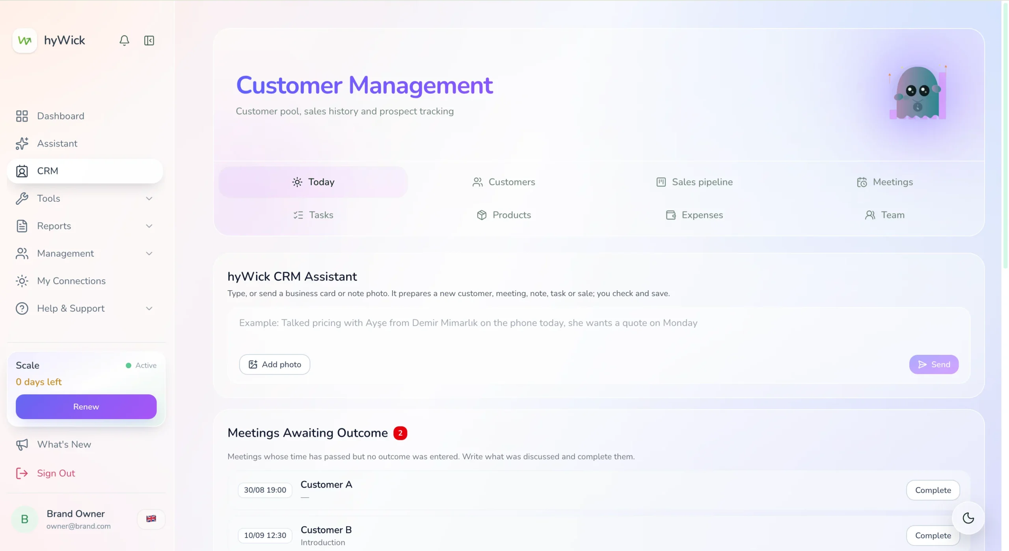Click the 'Customer A' meeting name
The height and width of the screenshot is (551, 1009).
tap(326, 484)
